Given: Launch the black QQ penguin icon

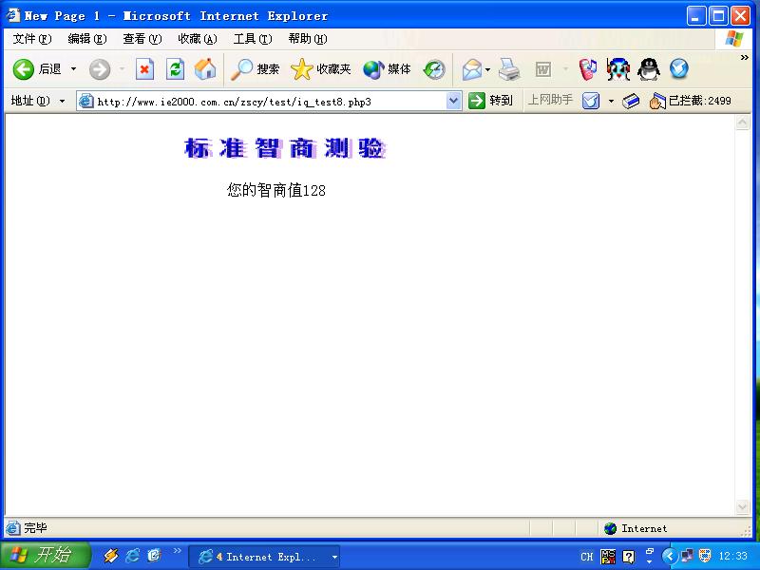Looking at the screenshot, I should pyautogui.click(x=649, y=69).
